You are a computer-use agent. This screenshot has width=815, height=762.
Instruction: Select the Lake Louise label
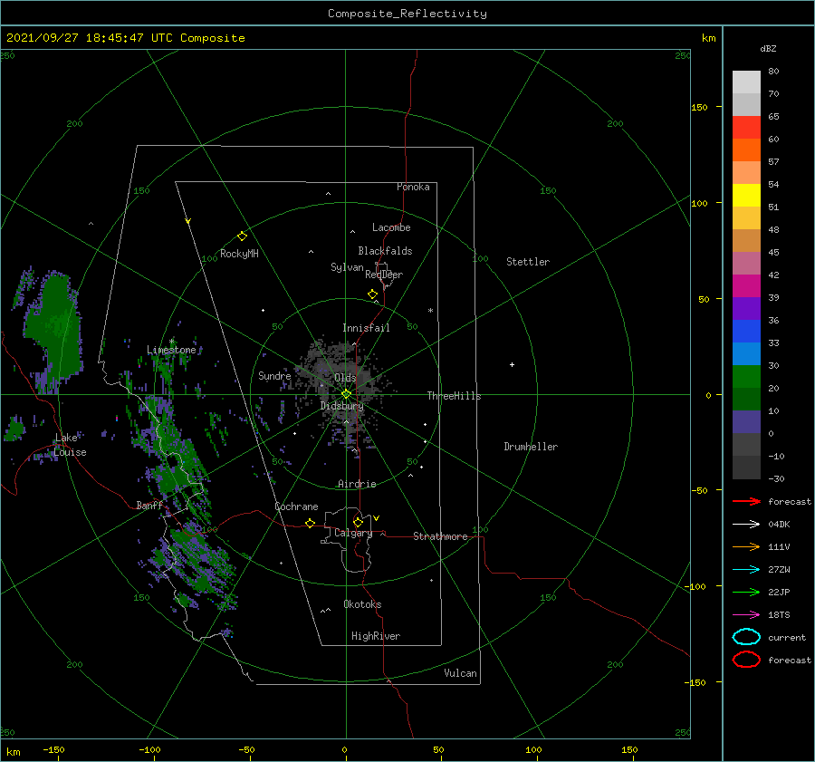[x=71, y=445]
